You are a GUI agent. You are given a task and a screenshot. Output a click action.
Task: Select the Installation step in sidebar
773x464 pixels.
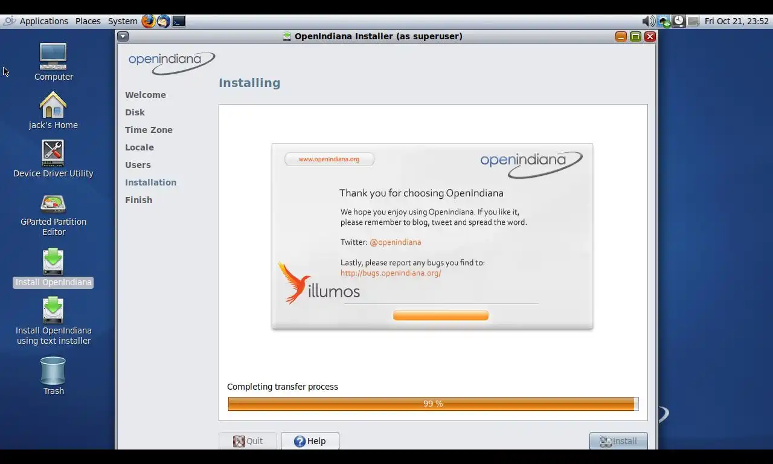150,182
